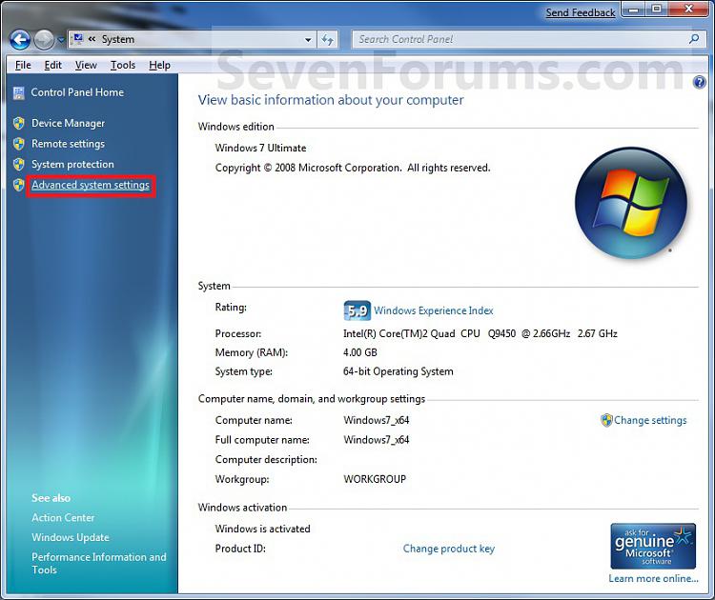Click the 64-bit Operating System text
The width and height of the screenshot is (715, 600).
(398, 371)
